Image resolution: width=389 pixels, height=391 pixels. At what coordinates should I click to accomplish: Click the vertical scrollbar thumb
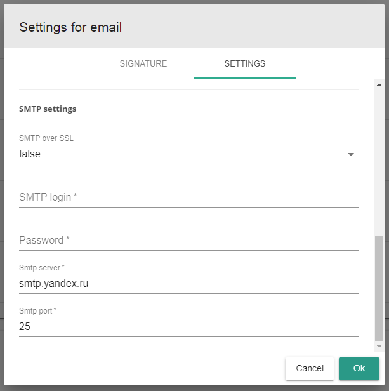coord(379,289)
